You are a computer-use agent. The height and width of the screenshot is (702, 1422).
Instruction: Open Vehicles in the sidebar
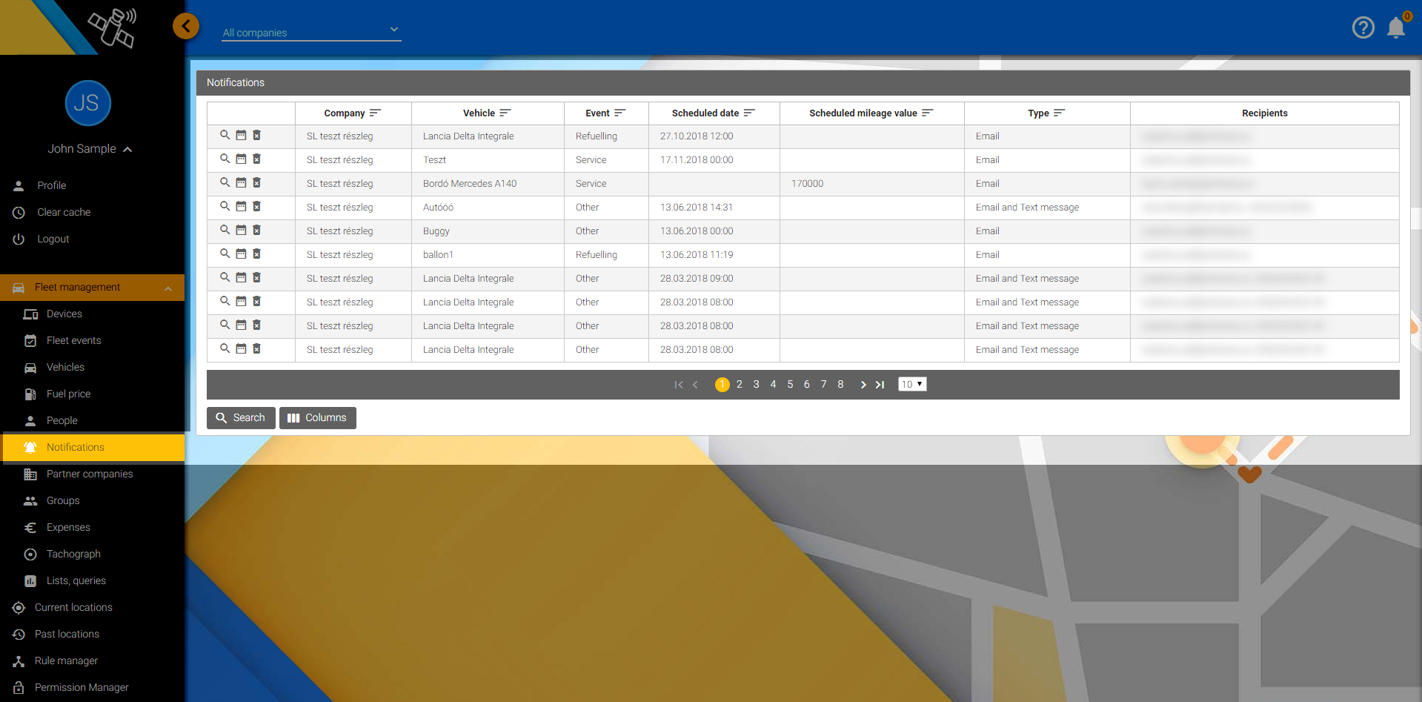[x=65, y=367]
